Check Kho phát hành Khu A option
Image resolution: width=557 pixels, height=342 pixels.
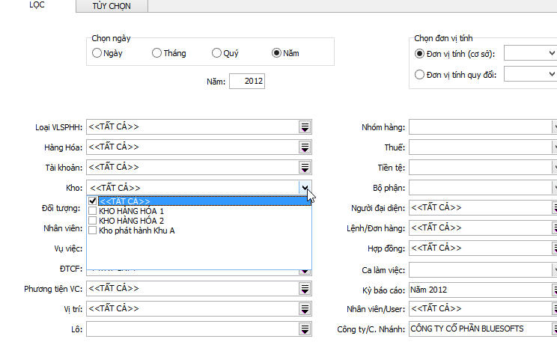point(92,230)
